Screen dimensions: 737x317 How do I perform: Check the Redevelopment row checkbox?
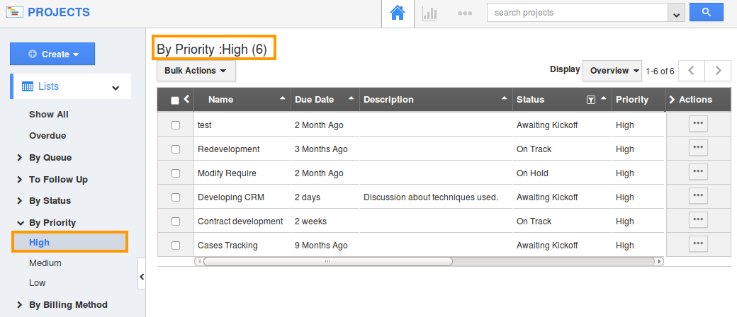pyautogui.click(x=176, y=149)
